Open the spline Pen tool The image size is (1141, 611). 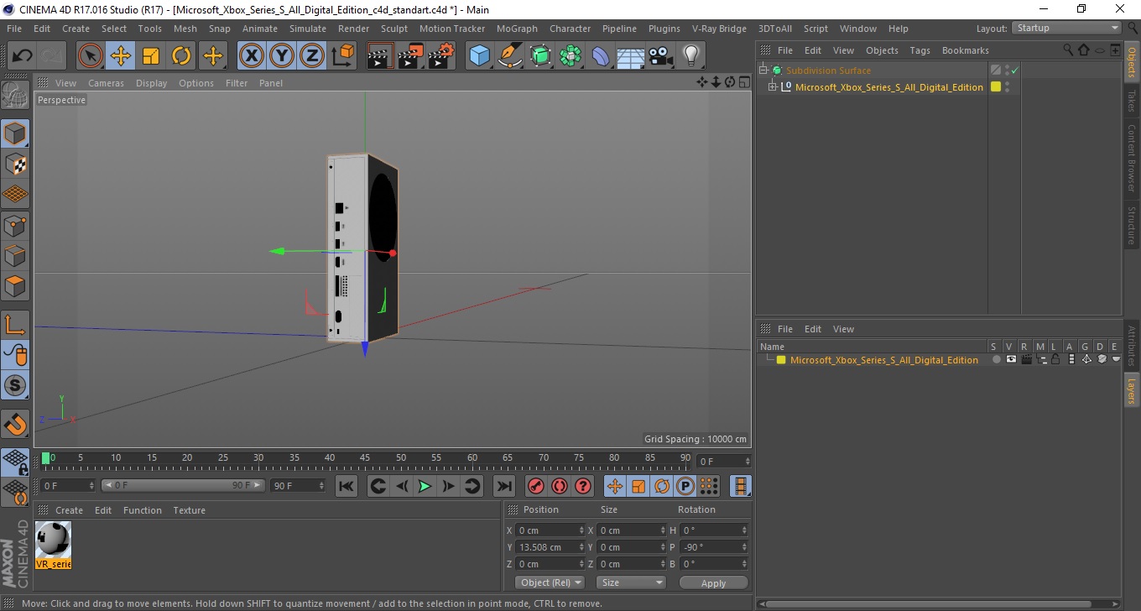point(510,56)
